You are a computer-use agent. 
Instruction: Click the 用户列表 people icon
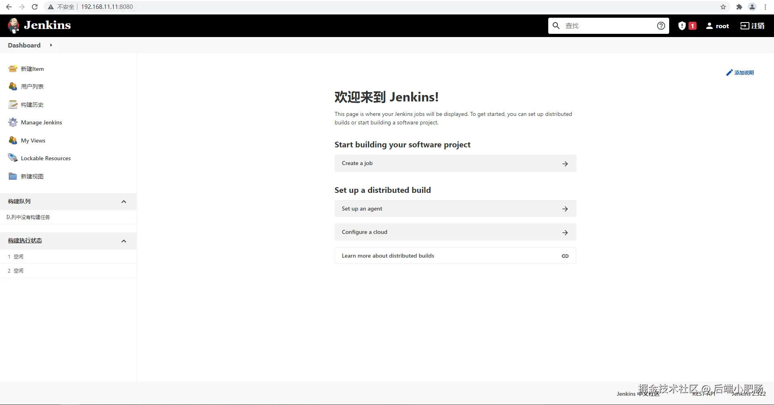pyautogui.click(x=13, y=87)
